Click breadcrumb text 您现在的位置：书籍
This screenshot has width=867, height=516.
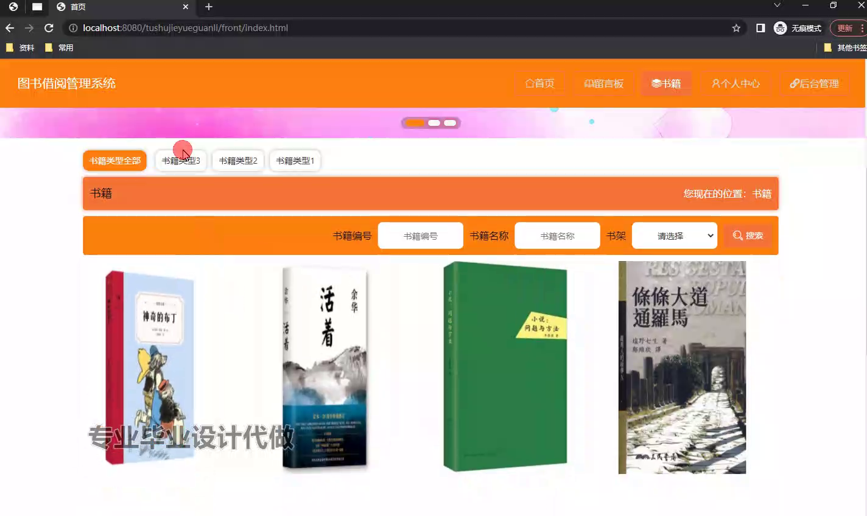[727, 193]
